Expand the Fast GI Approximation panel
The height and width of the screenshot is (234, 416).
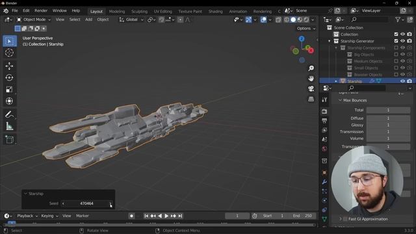[341, 219]
